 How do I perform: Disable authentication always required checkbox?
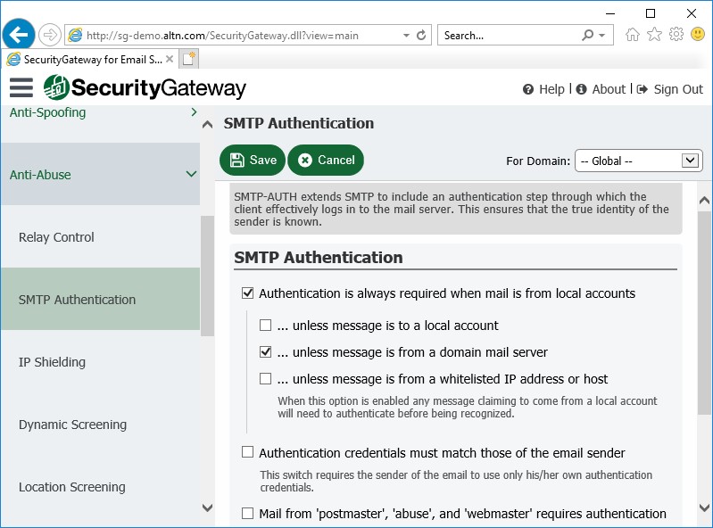[x=247, y=293]
